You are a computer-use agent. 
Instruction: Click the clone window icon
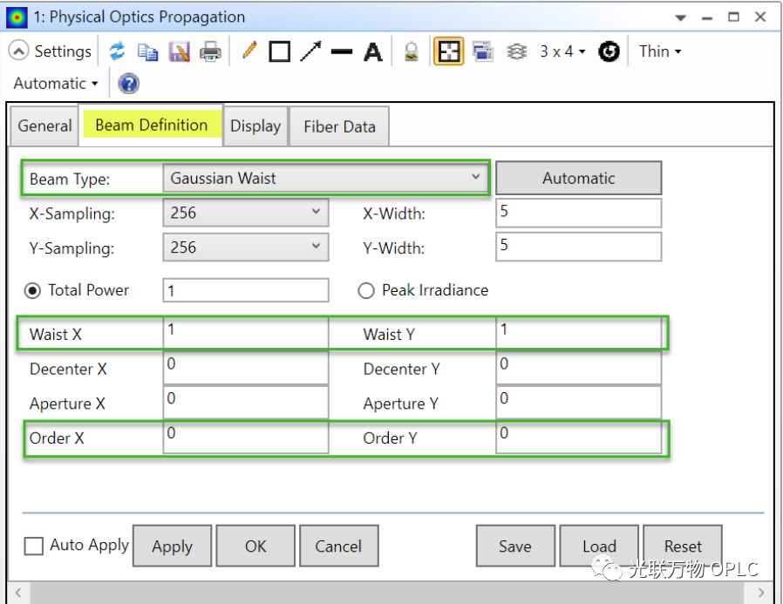tap(482, 52)
